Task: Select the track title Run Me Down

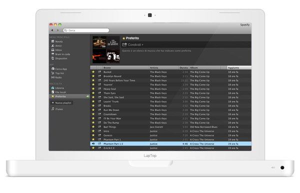Action: [x=111, y=110]
